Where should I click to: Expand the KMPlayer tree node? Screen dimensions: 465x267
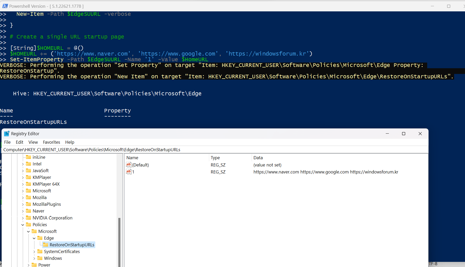coord(23,178)
